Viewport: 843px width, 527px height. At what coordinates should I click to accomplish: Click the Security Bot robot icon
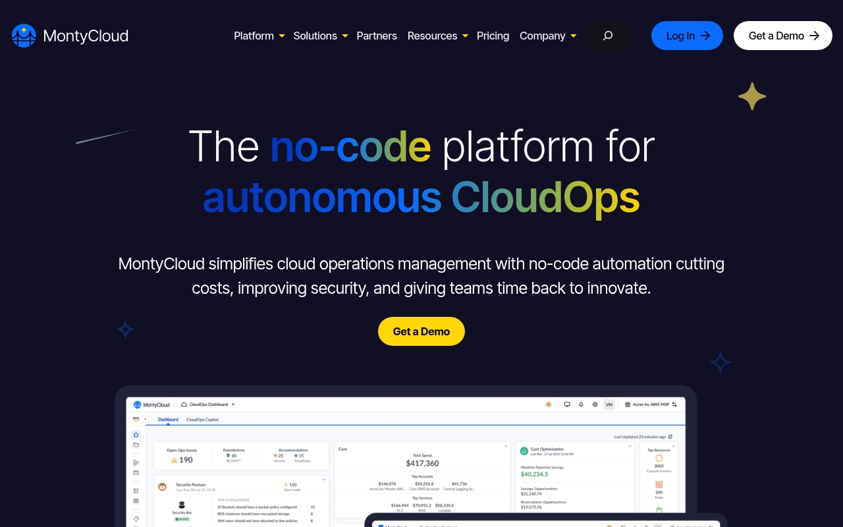pyautogui.click(x=182, y=505)
